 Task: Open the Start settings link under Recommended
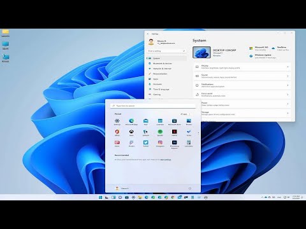click(x=166, y=160)
